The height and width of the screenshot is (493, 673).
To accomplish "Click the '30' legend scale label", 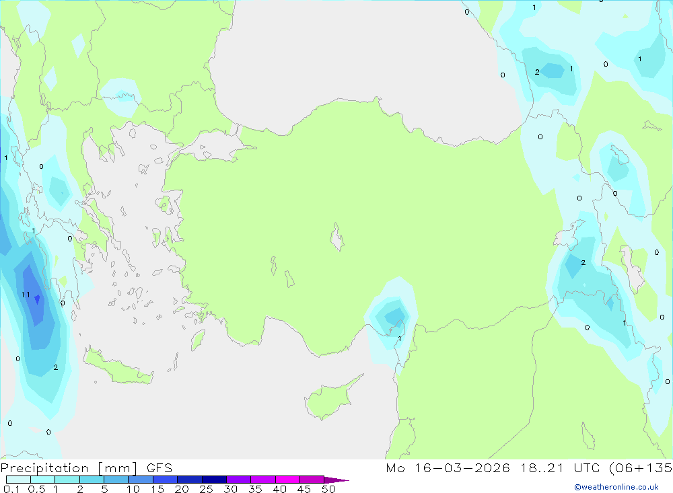I will pos(231,489).
